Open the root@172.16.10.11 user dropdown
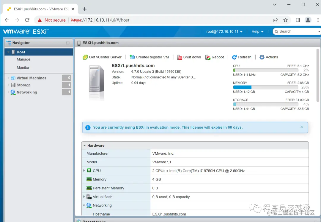 tap(224, 31)
